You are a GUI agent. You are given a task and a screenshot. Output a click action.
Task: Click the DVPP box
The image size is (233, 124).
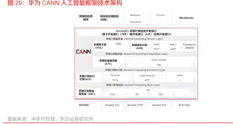pos(180,76)
